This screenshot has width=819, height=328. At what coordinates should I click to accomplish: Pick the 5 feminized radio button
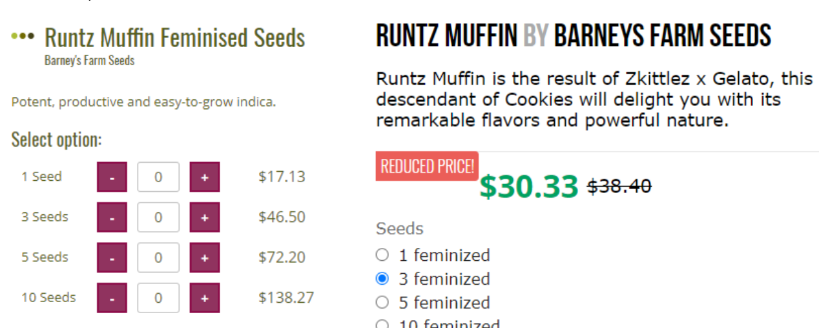382,302
